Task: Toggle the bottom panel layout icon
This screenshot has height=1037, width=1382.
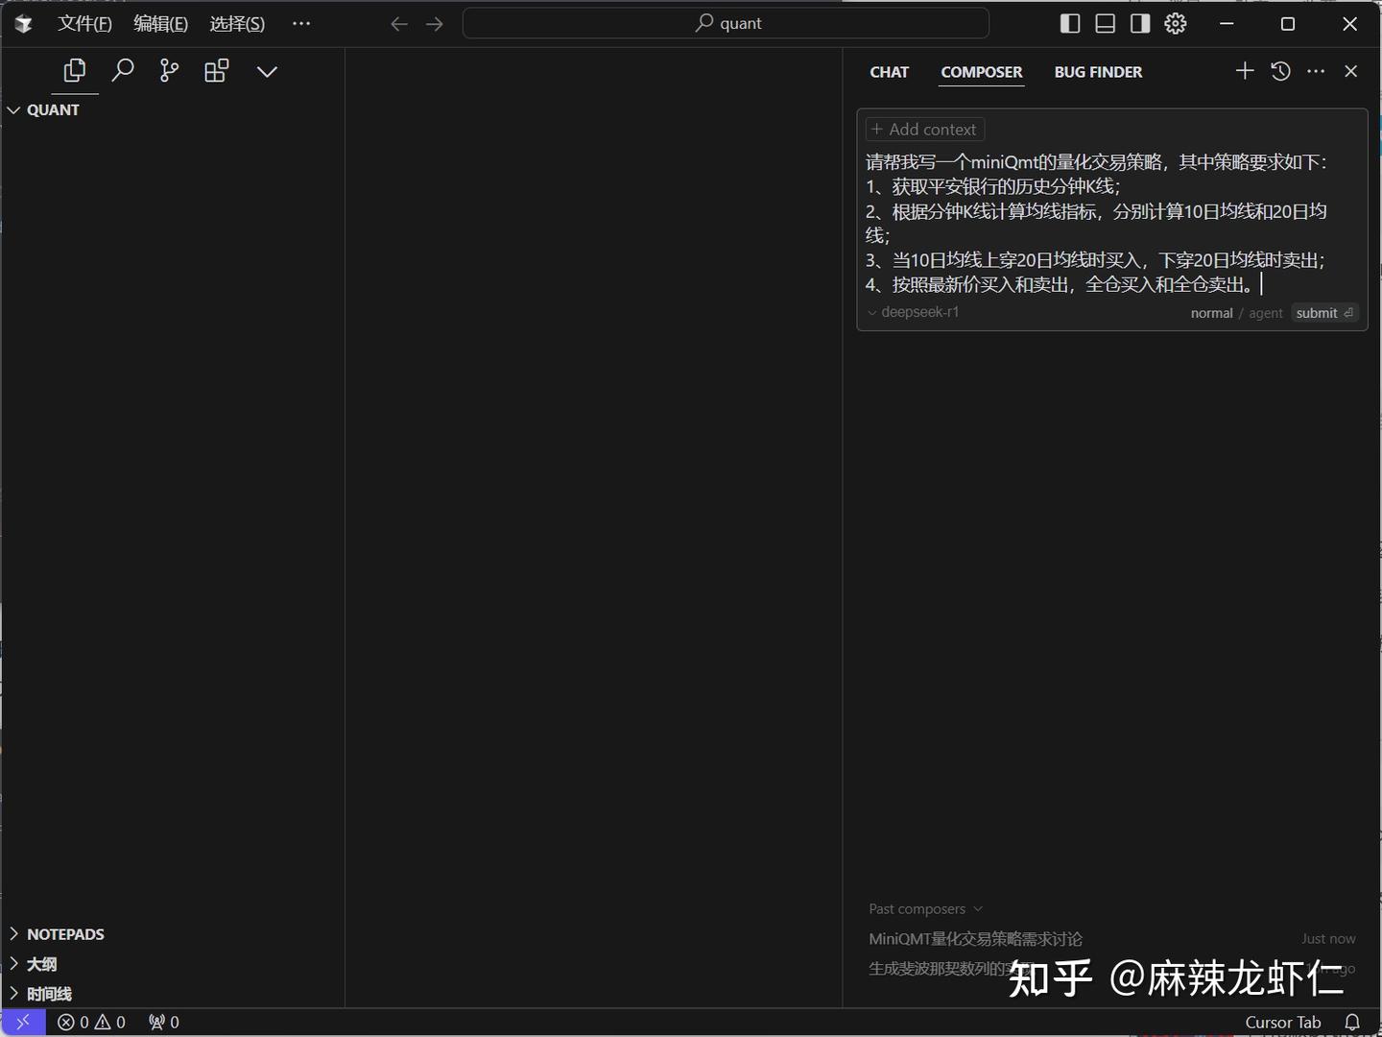Action: click(1106, 24)
